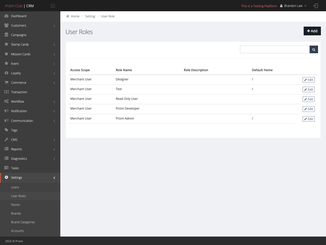Click the user avatar icon beside Brandon Law
Screen dimensions: 326x245
pyautogui.click(x=281, y=6)
